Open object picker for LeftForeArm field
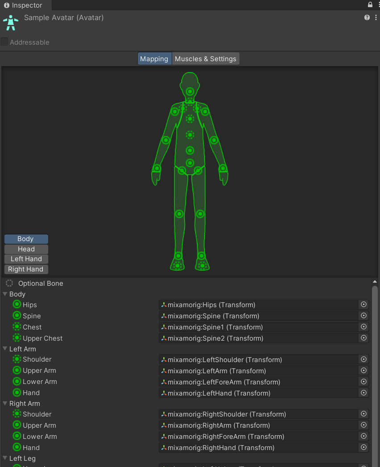This screenshot has width=380, height=467. [363, 382]
